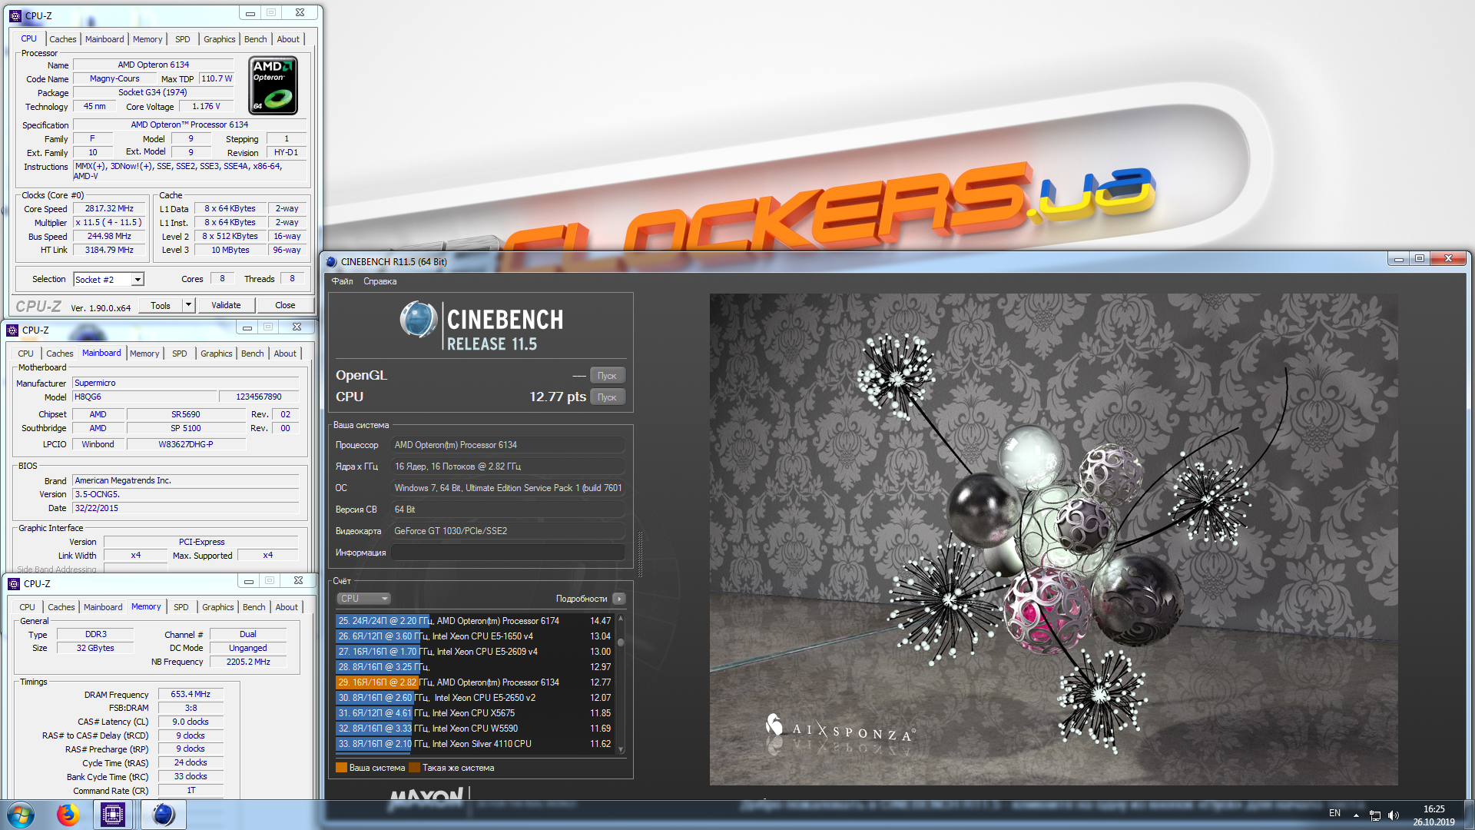Screen dimensions: 1475x830
Task: Click the network tray icon
Action: click(x=1375, y=815)
